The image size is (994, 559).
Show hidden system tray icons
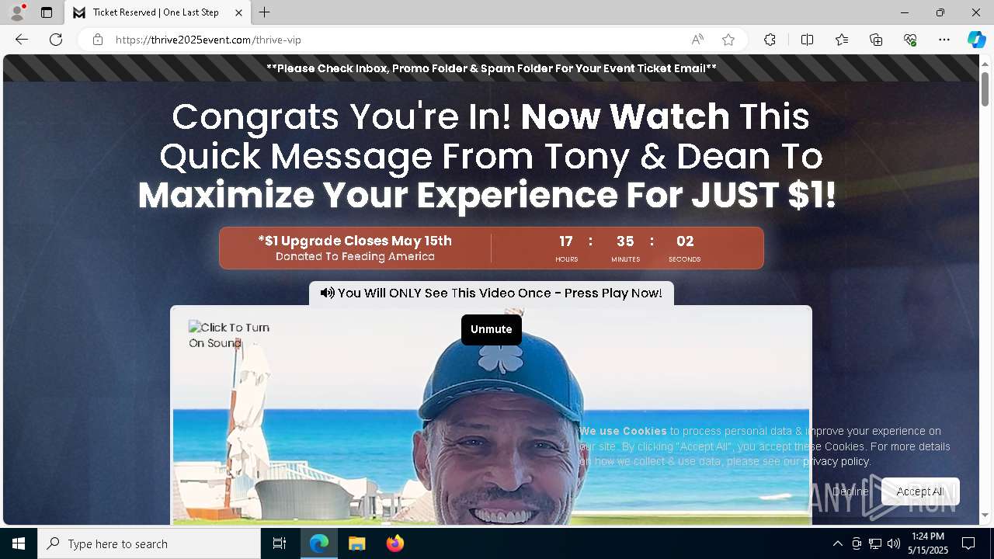(837, 543)
